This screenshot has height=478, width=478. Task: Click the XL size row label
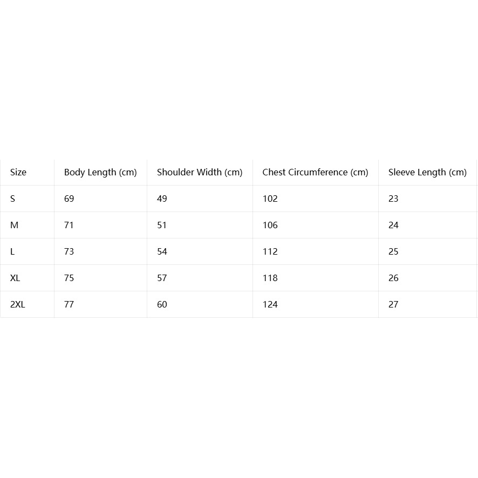pos(15,278)
